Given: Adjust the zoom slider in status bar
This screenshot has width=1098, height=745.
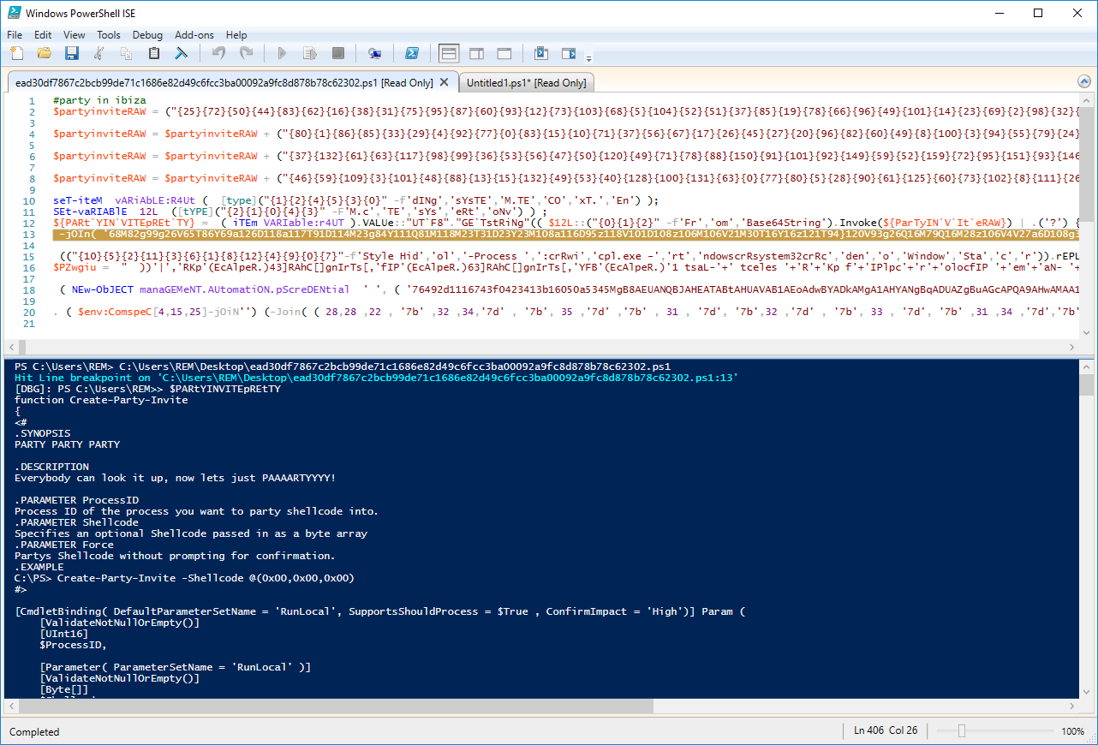Looking at the screenshot, I should pos(962,731).
